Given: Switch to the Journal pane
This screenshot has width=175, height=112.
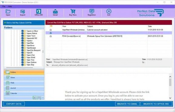Looking at the screenshot, I should 24,88.
